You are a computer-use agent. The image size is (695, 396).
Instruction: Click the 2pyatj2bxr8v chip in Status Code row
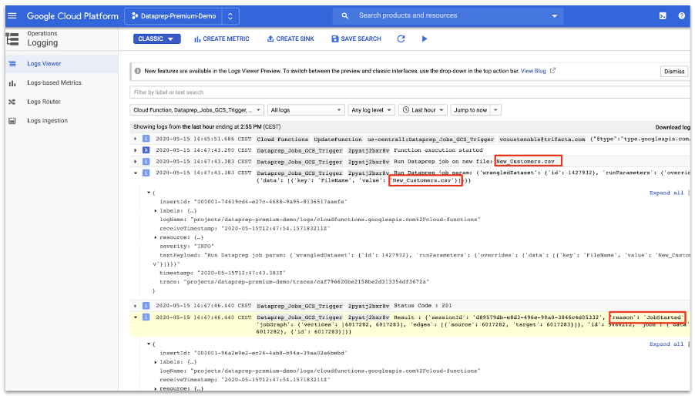[368, 306]
